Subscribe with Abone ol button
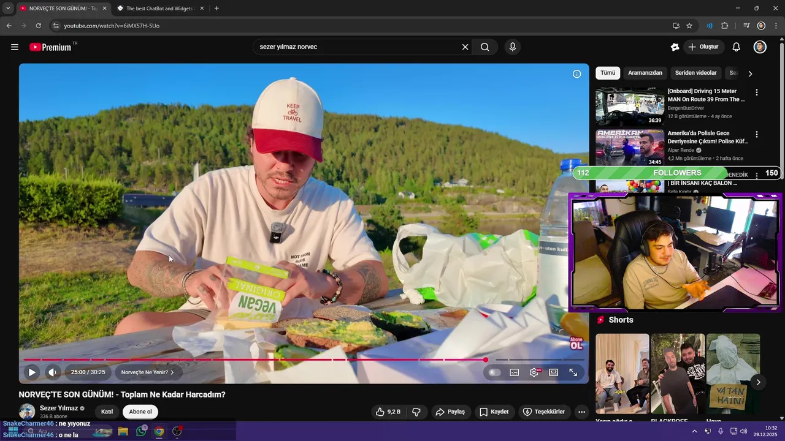The width and height of the screenshot is (785, 441). click(x=140, y=412)
